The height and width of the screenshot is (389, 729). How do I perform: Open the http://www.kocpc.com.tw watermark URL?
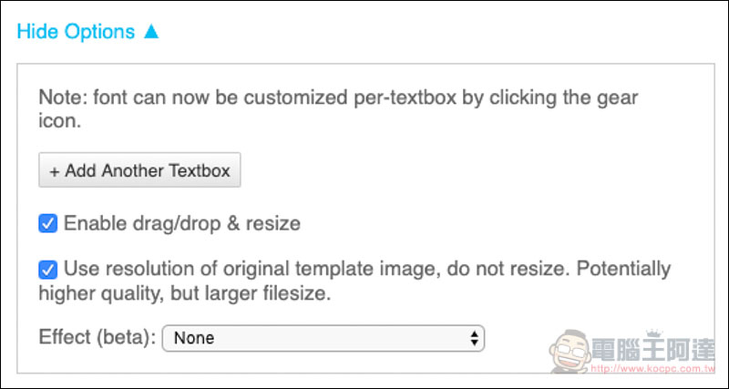point(652,370)
